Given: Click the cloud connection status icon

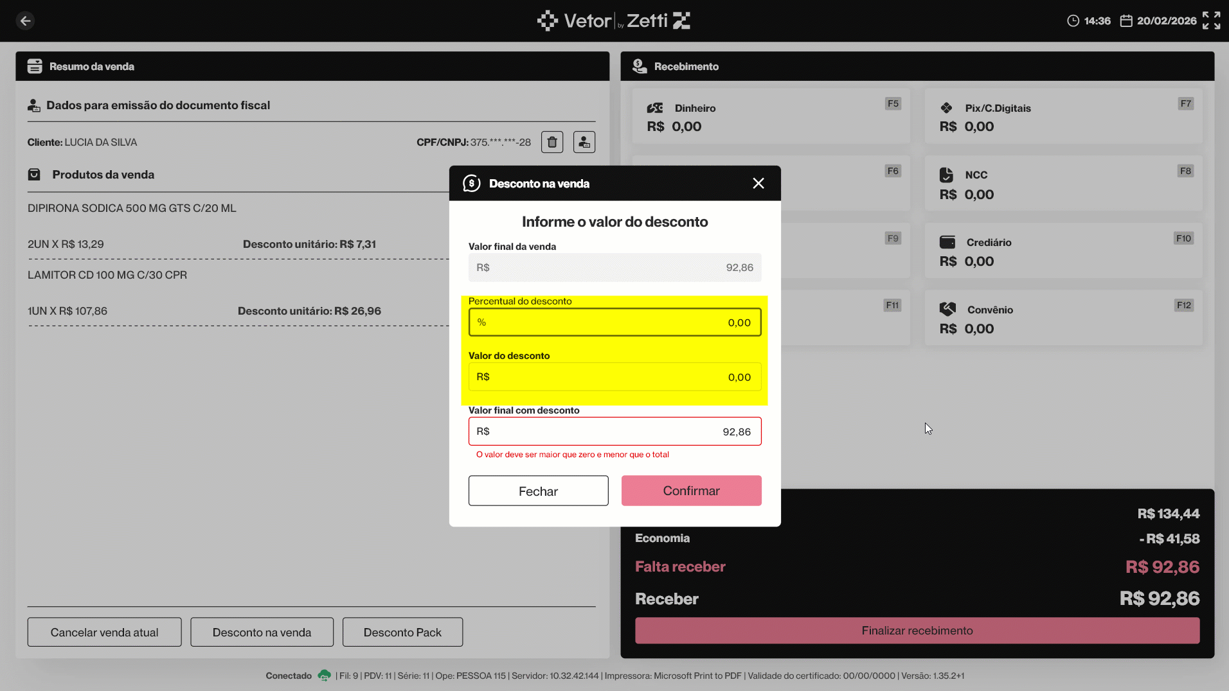Looking at the screenshot, I should tap(325, 676).
